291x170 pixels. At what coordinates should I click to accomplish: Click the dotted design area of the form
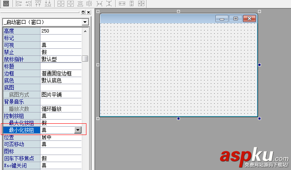pos(179,70)
